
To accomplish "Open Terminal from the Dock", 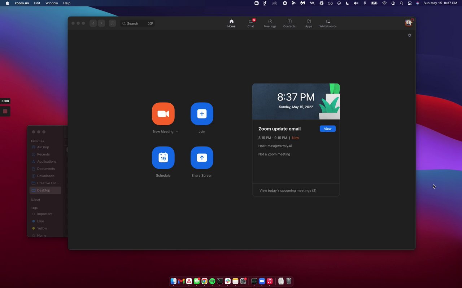I will pyautogui.click(x=220, y=281).
